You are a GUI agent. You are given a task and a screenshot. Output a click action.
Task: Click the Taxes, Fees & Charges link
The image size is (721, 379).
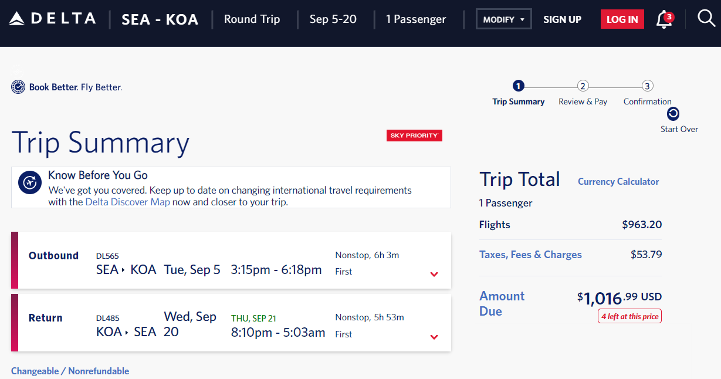coord(530,255)
